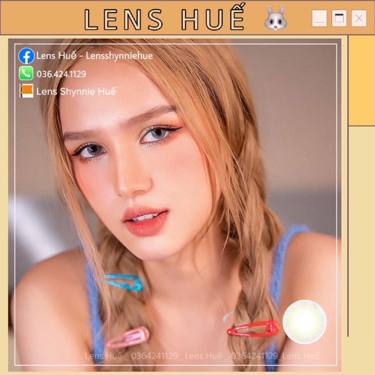The width and height of the screenshot is (375, 375).
Task: Click the blue Facebook logo icon
Action: (x=26, y=56)
